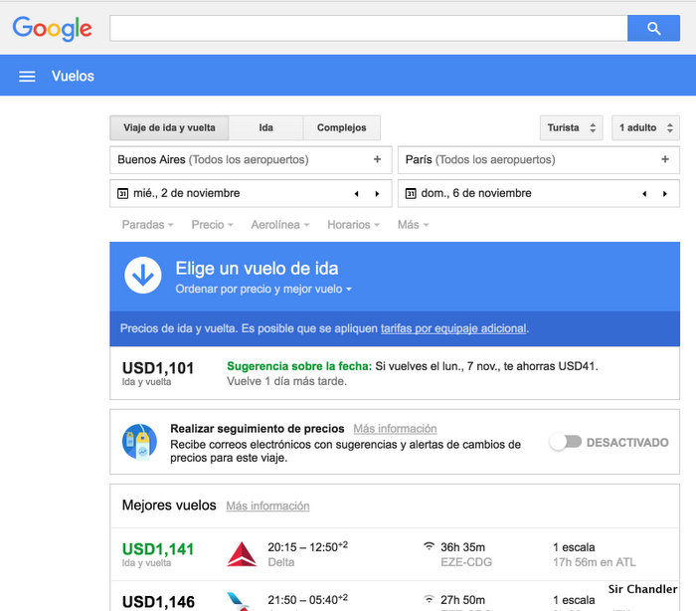This screenshot has width=696, height=611.
Task: Open the 1 adulto passengers dropdown
Action: [646, 128]
